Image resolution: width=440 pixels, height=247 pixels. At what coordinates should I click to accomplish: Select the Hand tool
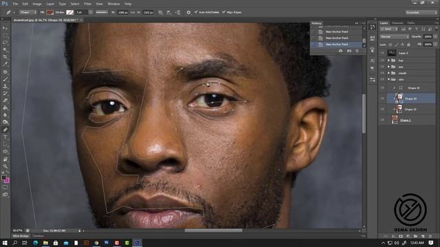(5, 159)
